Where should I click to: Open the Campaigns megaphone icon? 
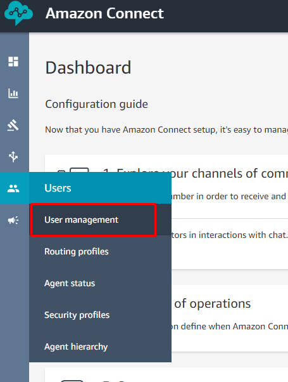coord(13,220)
